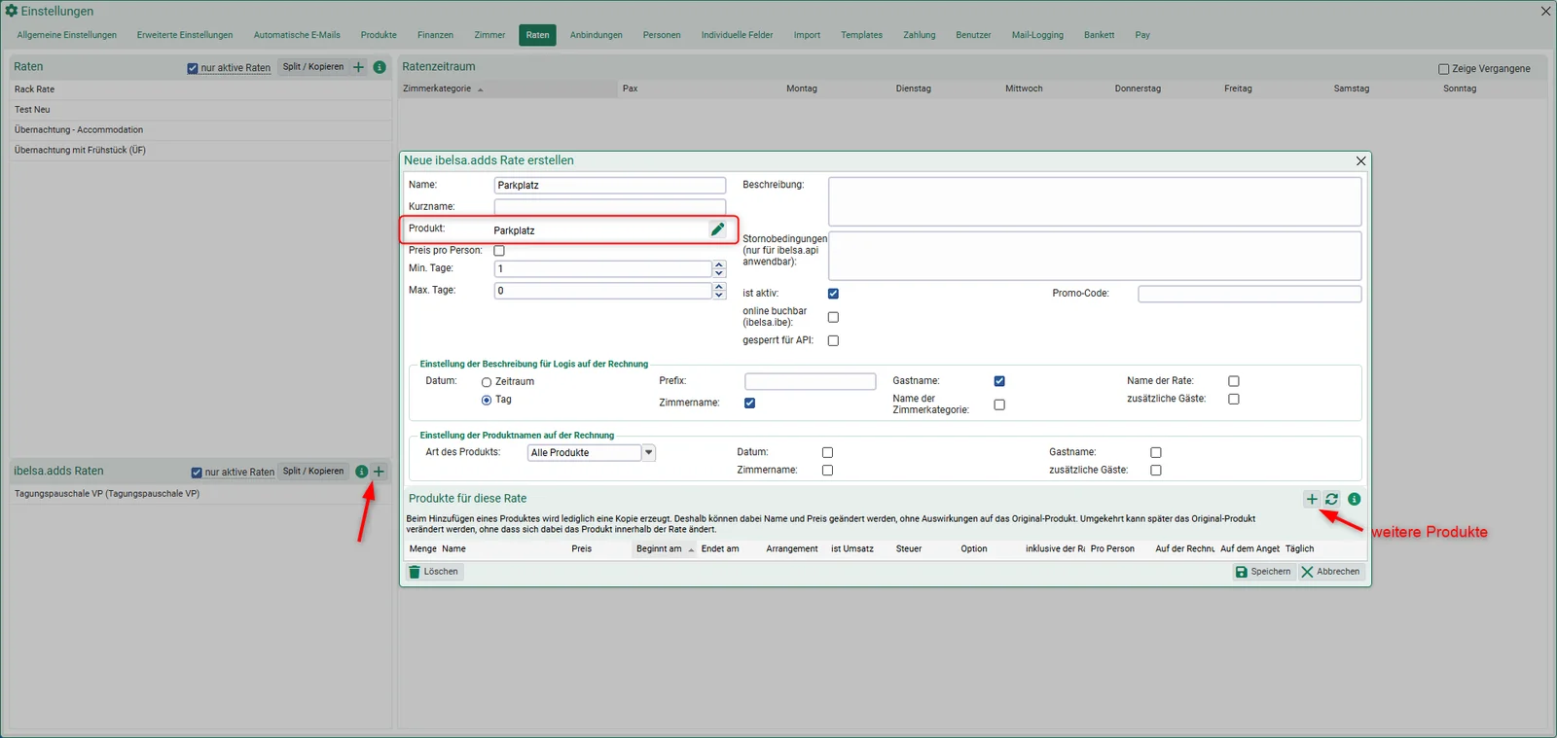Select Tagungspauschale VP rate entry
The height and width of the screenshot is (738, 1557).
(x=200, y=494)
